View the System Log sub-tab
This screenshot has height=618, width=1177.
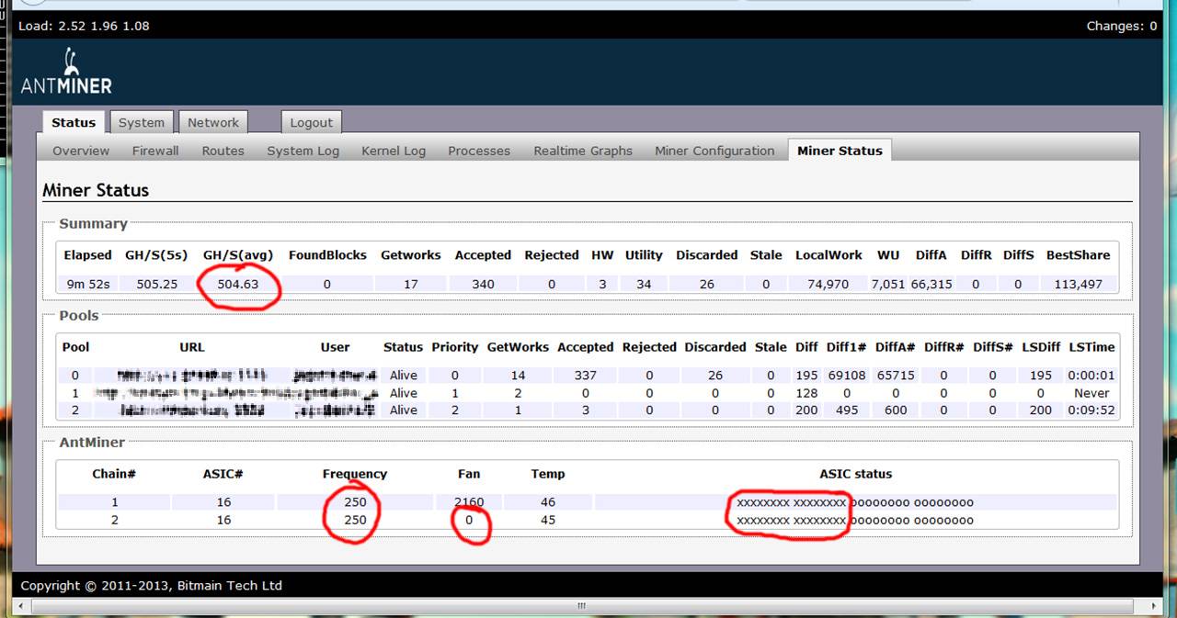click(x=303, y=151)
